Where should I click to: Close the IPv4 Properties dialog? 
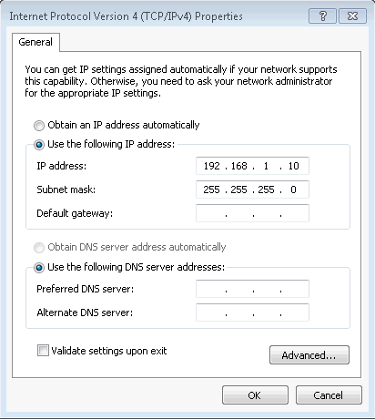click(352, 15)
